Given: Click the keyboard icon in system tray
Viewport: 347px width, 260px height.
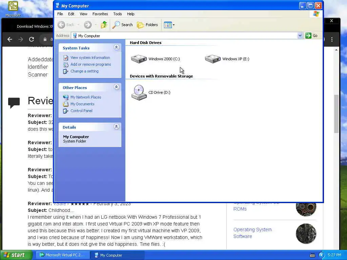Looking at the screenshot, I should (x=312, y=255).
